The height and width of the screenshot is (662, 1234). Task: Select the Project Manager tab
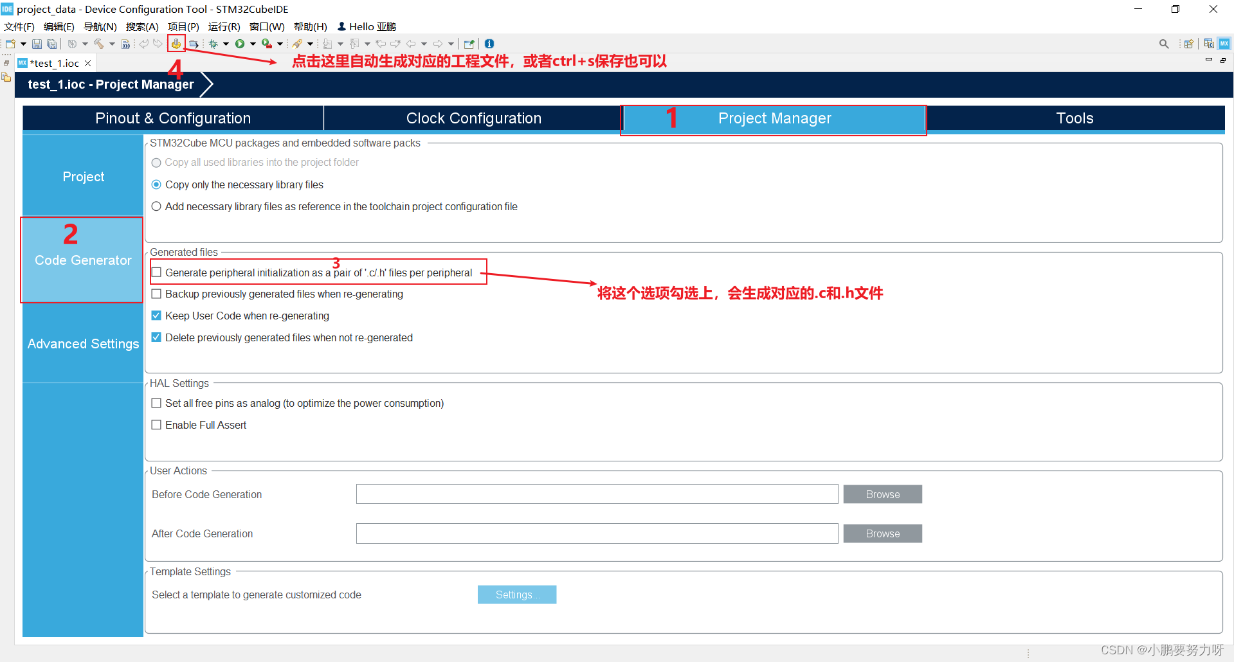pyautogui.click(x=774, y=118)
